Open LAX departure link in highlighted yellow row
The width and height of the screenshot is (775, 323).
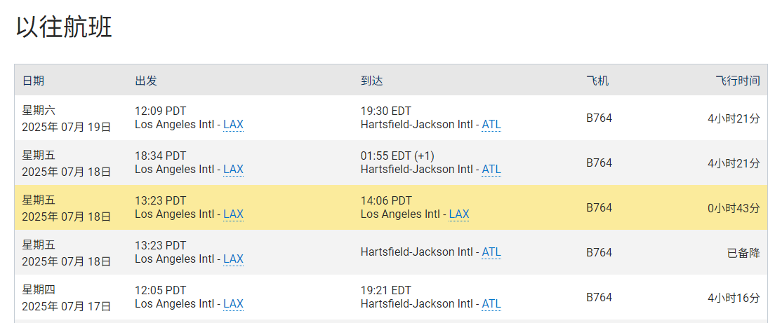point(233,214)
